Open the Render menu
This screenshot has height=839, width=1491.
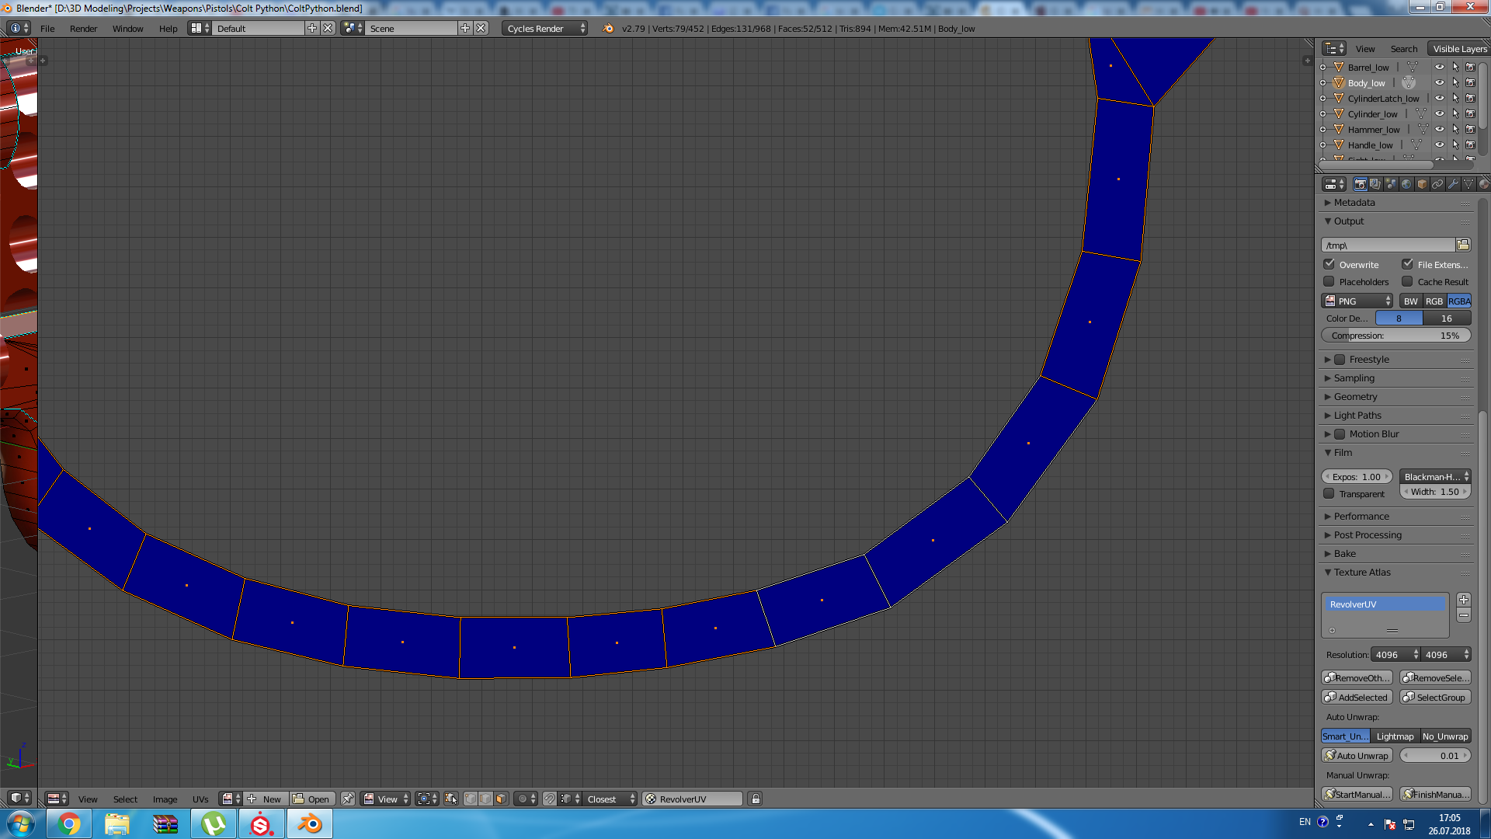click(83, 28)
